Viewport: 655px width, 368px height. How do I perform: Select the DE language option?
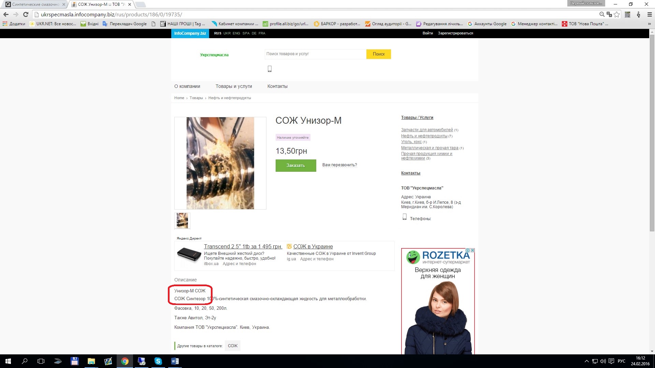coord(254,33)
